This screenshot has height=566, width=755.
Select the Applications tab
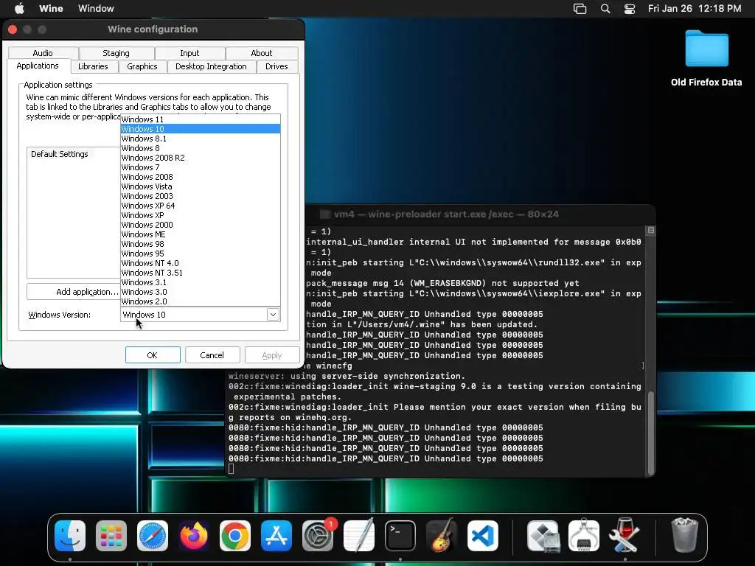click(x=38, y=66)
